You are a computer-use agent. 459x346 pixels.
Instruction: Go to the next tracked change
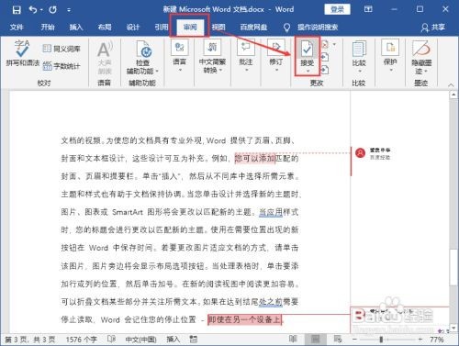[325, 70]
